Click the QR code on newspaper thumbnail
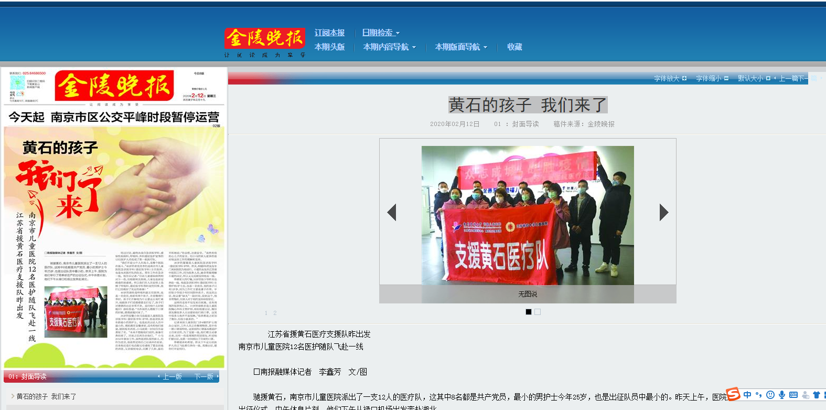The image size is (826, 410). (x=17, y=83)
